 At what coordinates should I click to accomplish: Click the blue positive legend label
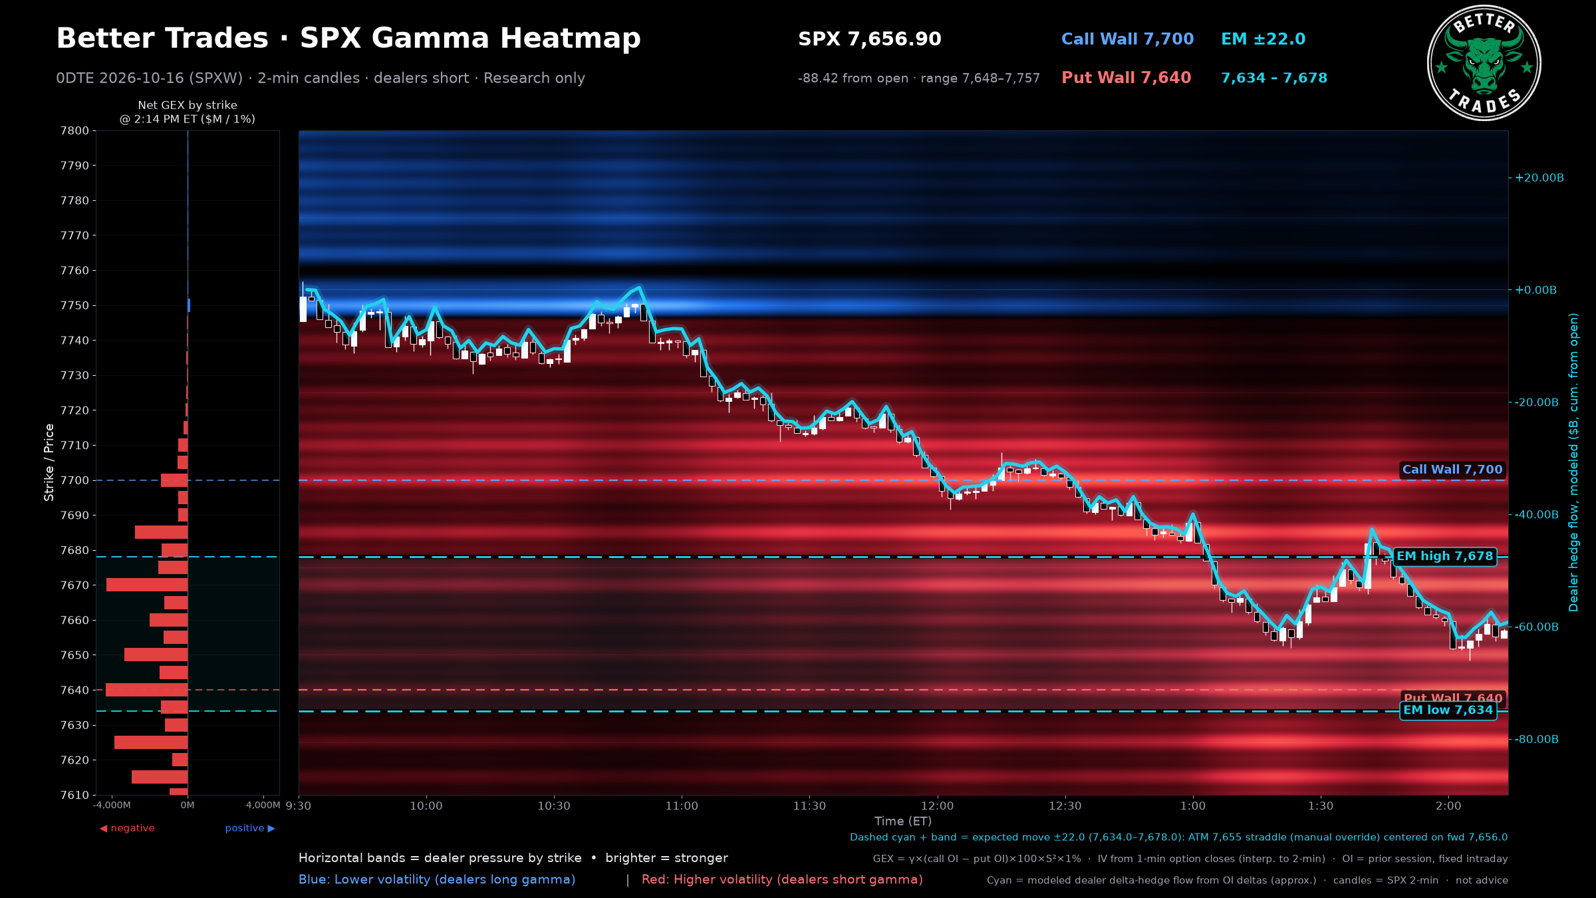tap(250, 828)
